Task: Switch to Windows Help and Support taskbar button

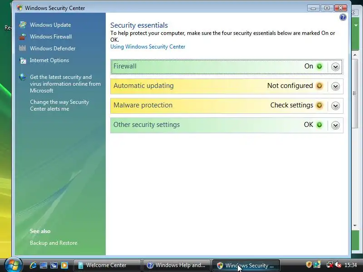Action: tap(177, 265)
